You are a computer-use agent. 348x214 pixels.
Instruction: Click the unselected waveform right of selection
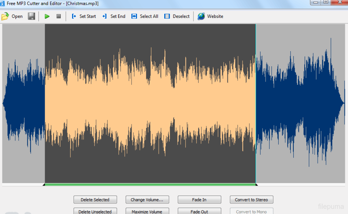300,103
